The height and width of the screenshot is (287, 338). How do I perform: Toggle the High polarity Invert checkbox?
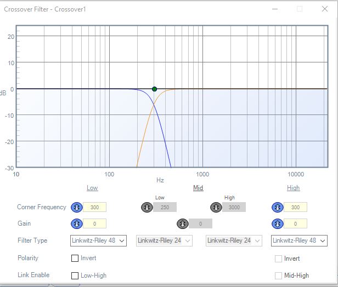[x=278, y=259]
